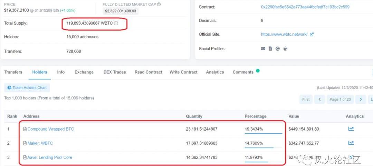This screenshot has width=373, height=166.
Task: Click the third Social Profiles icon (CoinMarketCap)
Action: click(277, 48)
